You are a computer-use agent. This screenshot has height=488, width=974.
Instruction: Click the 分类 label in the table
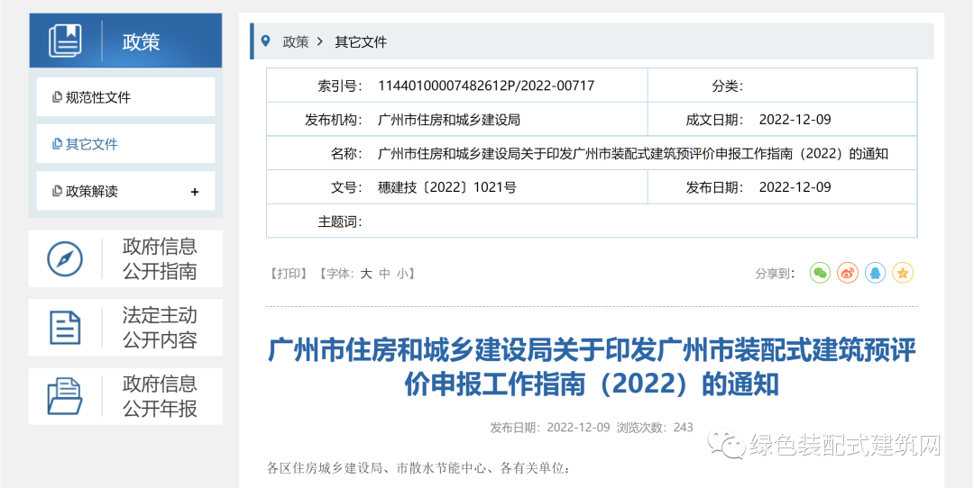point(728,86)
